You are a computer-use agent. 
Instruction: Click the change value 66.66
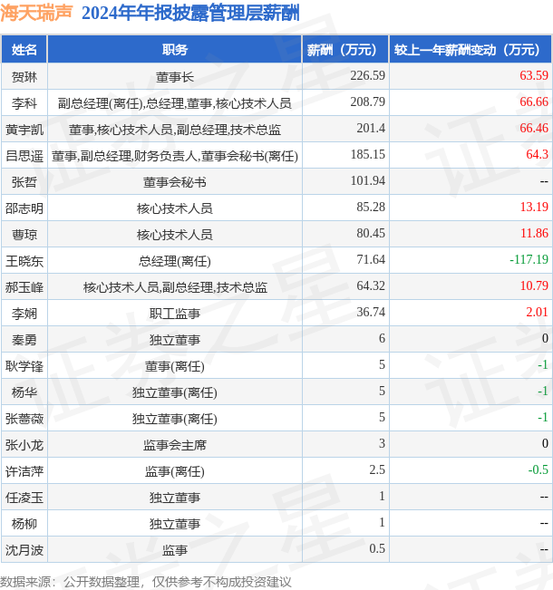click(x=534, y=102)
